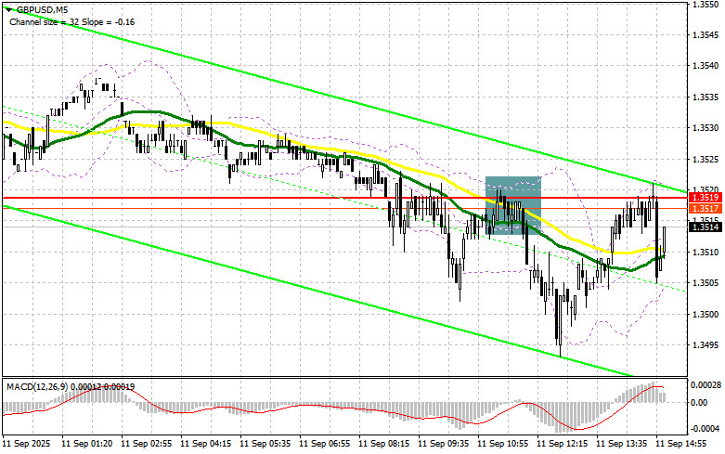Click the '11 Sep 06:55' time axis label
The height and width of the screenshot is (454, 725).
coord(324,444)
